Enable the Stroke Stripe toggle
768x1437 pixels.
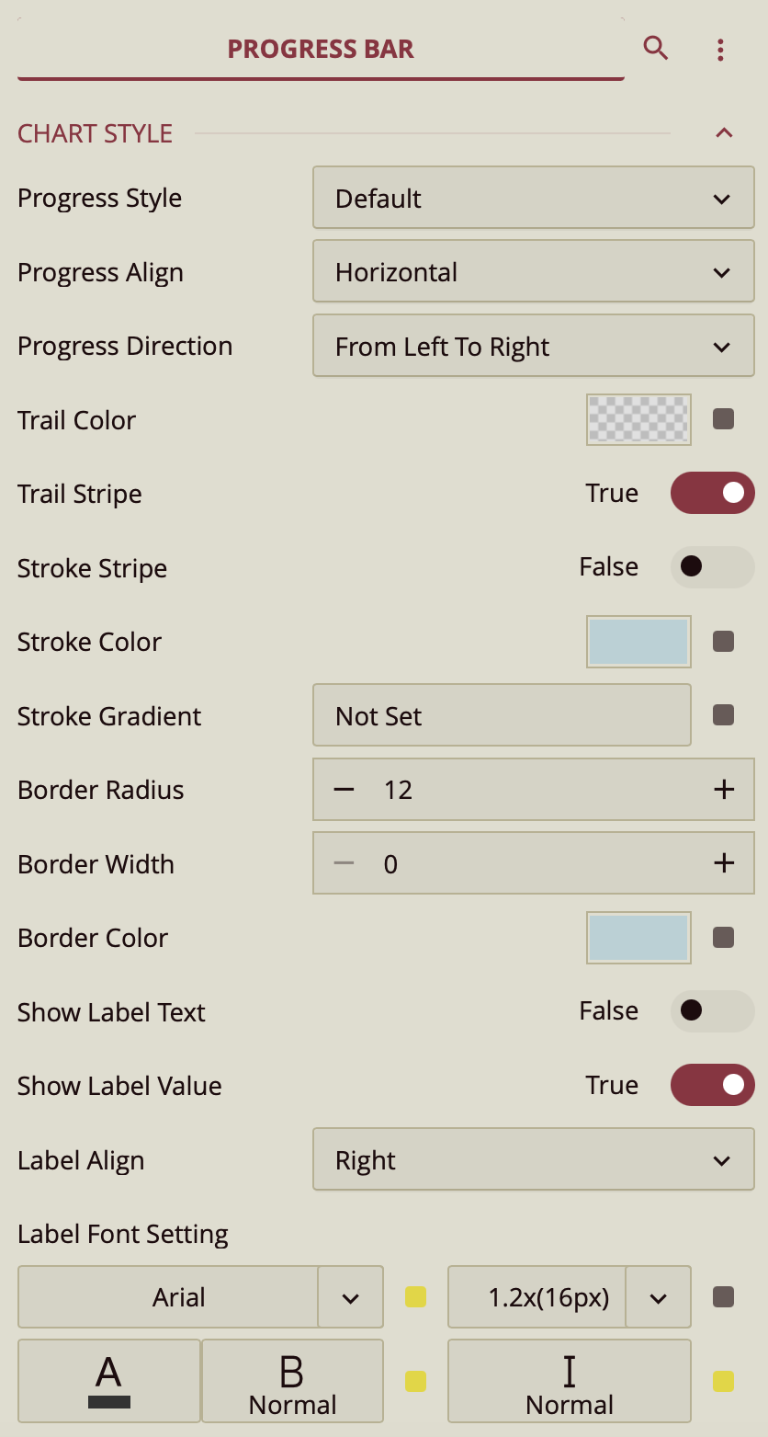tap(712, 567)
